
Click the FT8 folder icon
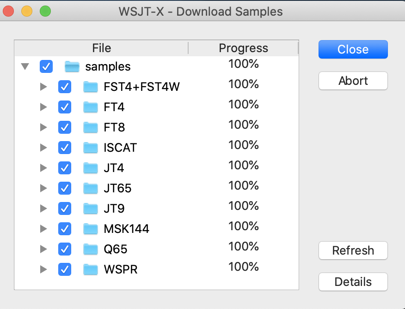click(91, 128)
